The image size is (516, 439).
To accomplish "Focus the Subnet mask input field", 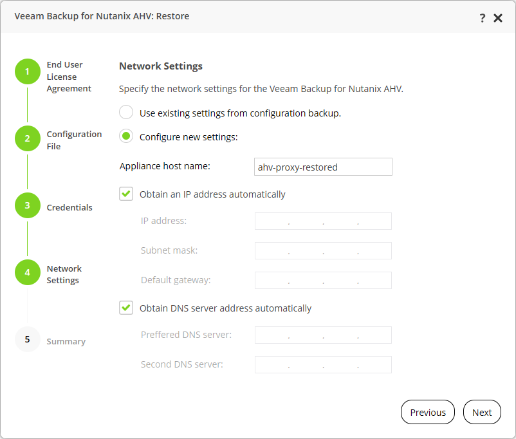I will [323, 250].
